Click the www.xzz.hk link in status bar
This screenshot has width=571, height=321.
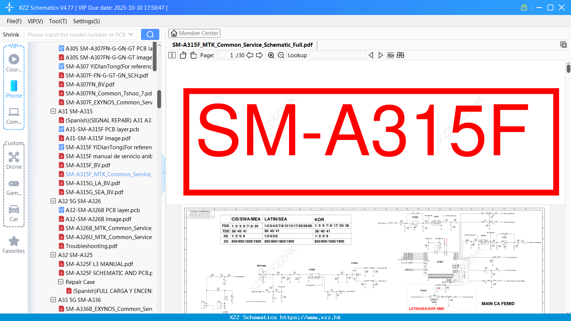(310, 317)
